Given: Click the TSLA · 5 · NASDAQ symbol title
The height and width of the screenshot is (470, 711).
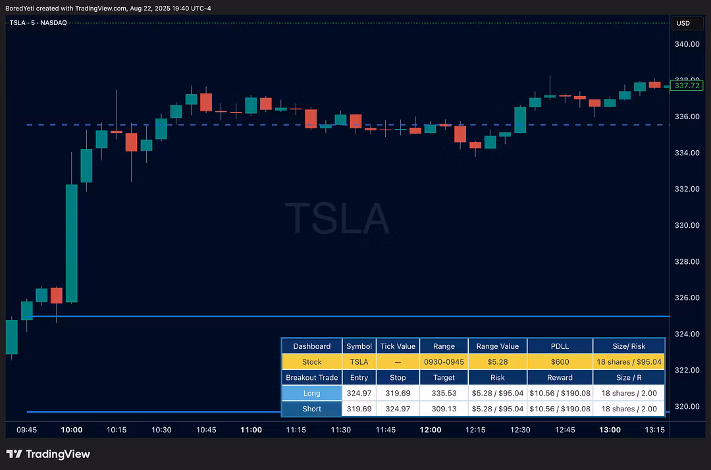Looking at the screenshot, I should pos(38,22).
